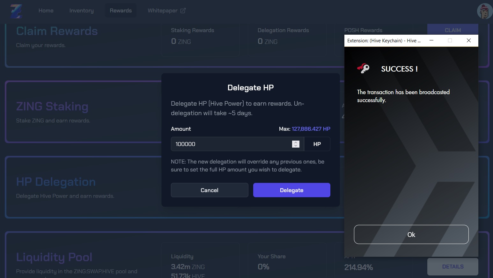
Task: Click the Z logo in the navigation bar
Action: pyautogui.click(x=16, y=11)
